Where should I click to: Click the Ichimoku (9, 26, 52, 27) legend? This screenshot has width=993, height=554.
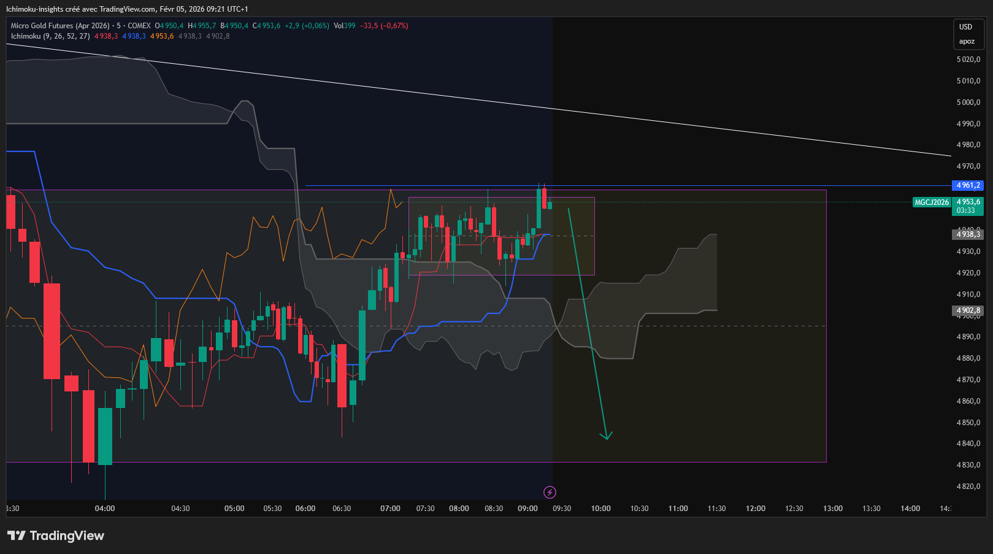(x=50, y=36)
